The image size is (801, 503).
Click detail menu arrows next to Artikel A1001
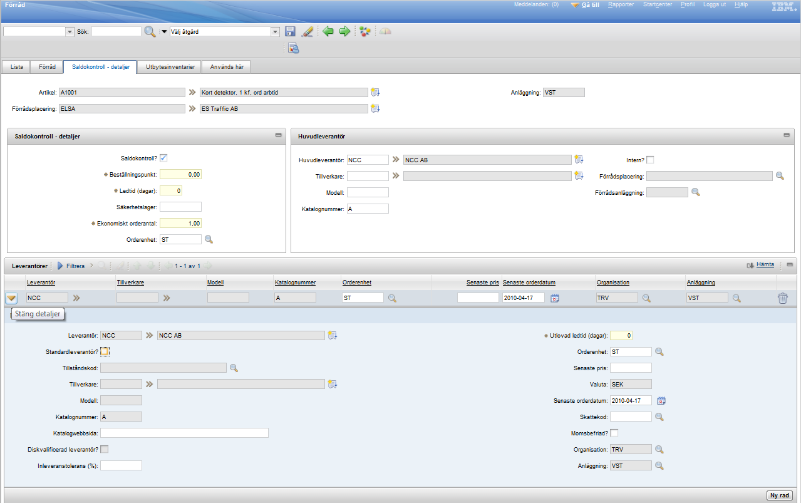tap(191, 92)
